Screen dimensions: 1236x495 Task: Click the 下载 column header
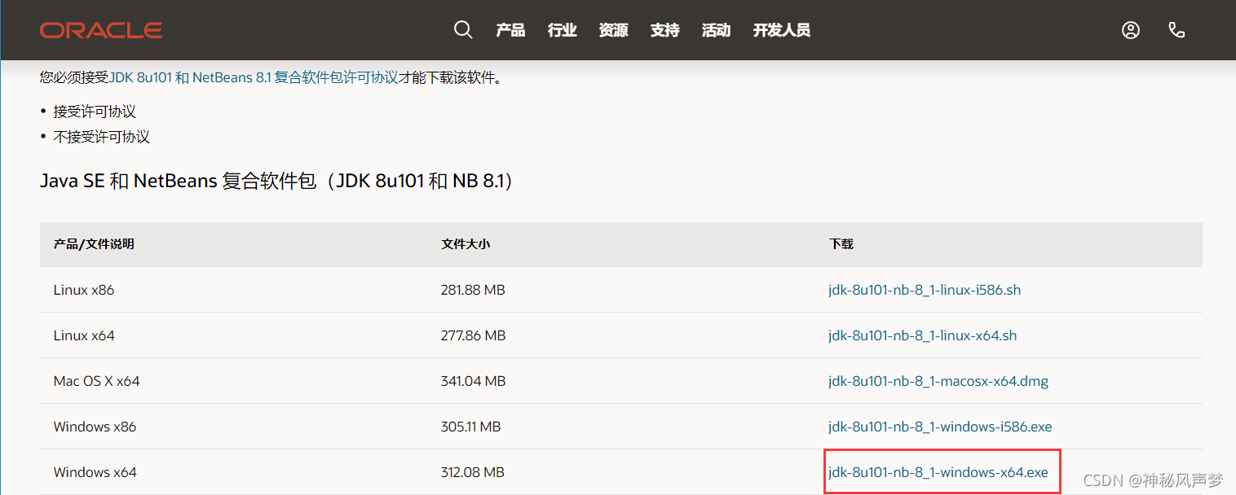click(841, 244)
